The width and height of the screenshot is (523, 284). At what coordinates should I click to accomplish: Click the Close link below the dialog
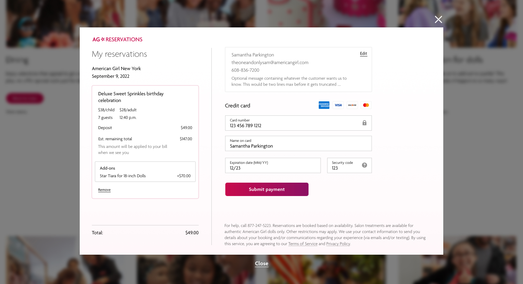261,264
